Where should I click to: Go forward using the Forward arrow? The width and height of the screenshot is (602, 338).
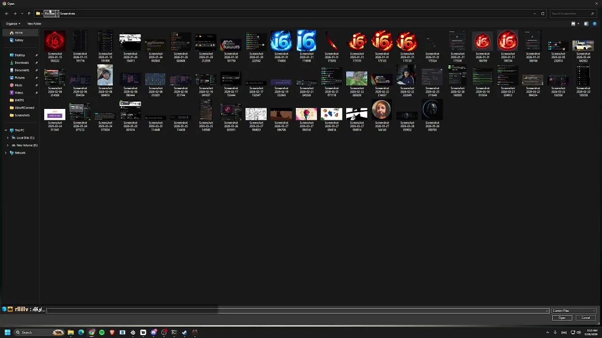pyautogui.click(x=15, y=14)
